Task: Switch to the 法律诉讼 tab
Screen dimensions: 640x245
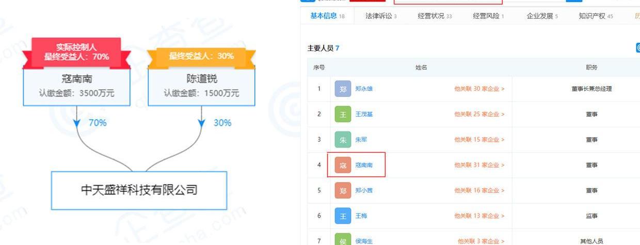Action: point(381,16)
